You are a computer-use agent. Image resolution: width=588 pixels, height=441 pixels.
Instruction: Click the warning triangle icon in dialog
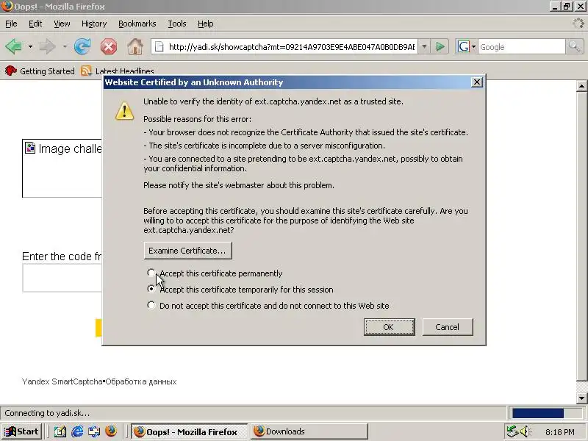124,111
